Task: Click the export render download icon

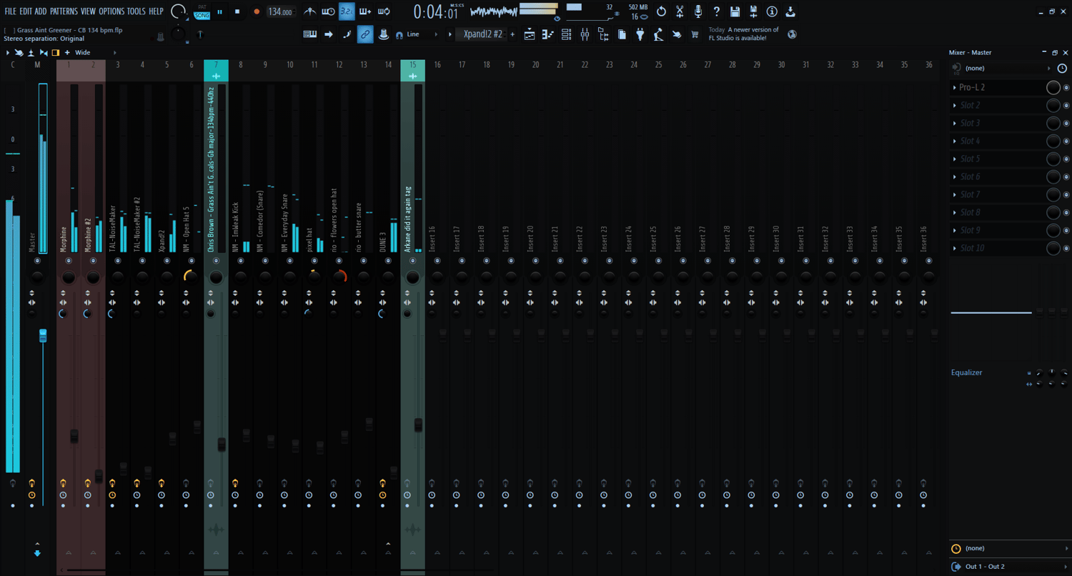Action: (790, 11)
